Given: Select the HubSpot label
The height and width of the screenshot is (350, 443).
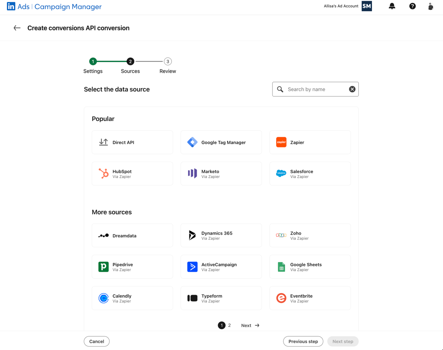Looking at the screenshot, I should 122,171.
